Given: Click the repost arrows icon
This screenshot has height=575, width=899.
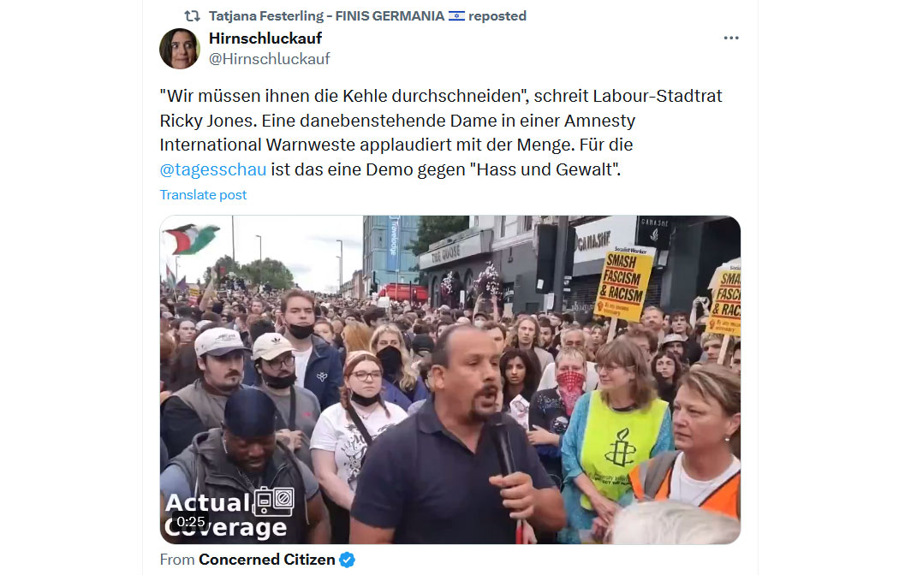Looking at the screenshot, I should 192,16.
